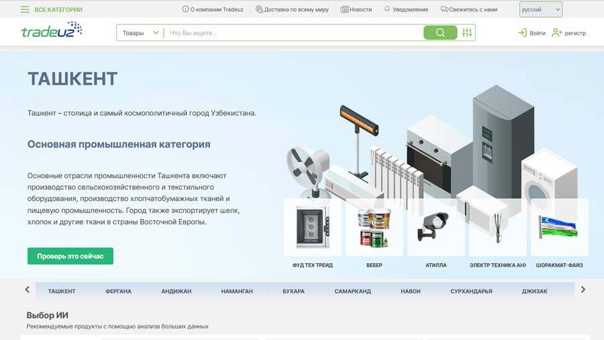Click the green search magnifier button

point(440,33)
